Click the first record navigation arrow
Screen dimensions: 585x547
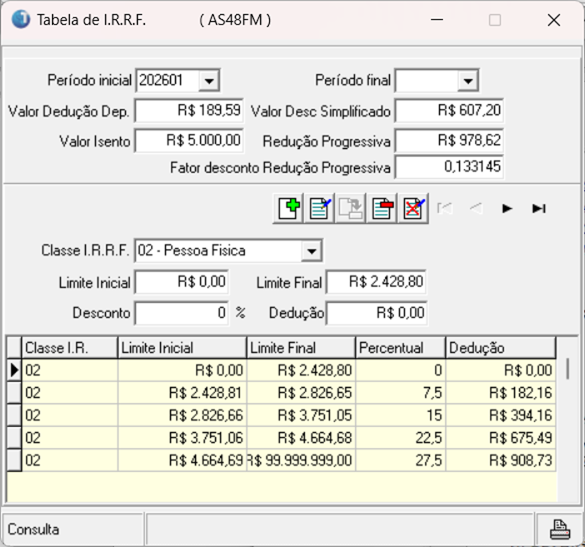coord(446,208)
